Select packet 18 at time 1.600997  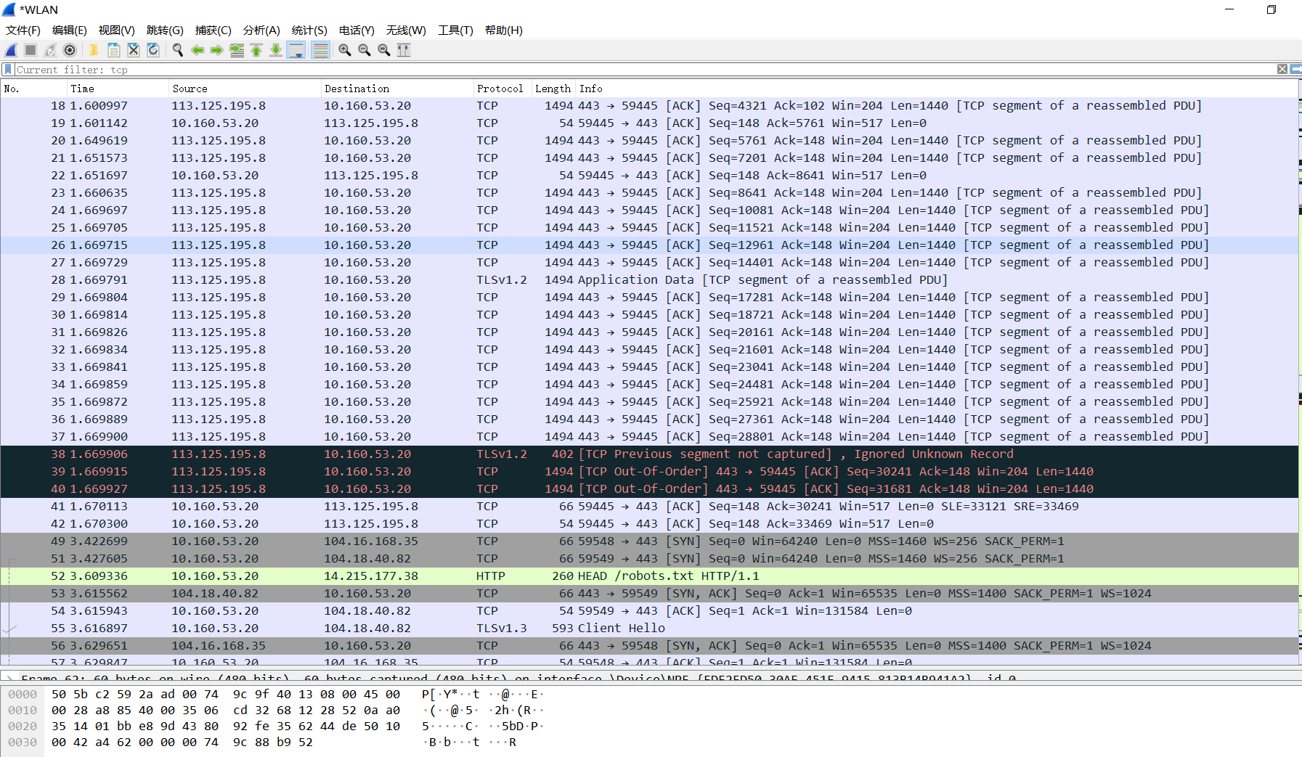pyautogui.click(x=649, y=106)
